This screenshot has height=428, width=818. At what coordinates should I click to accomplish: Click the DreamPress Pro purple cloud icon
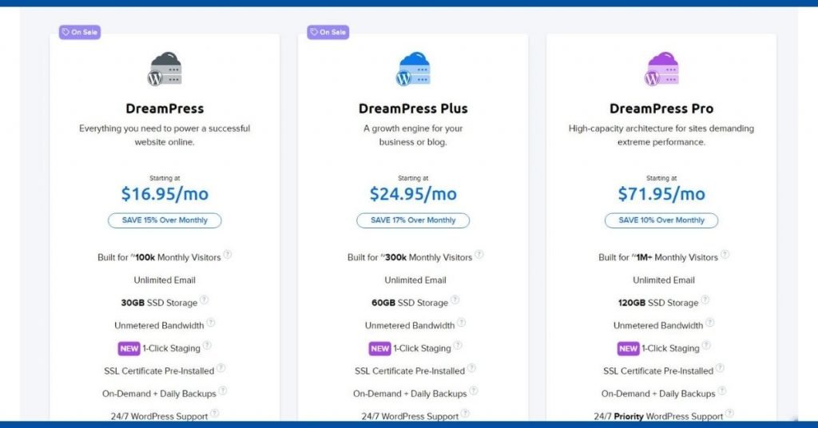point(661,69)
